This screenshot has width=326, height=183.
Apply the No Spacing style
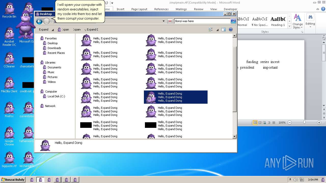pos(260,21)
